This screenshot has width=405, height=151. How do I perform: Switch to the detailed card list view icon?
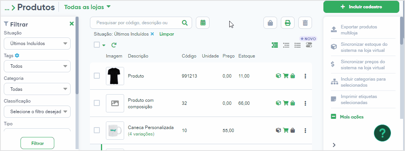[x=275, y=45]
